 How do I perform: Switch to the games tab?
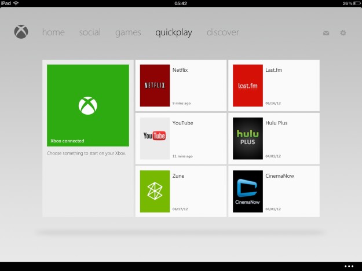128,32
